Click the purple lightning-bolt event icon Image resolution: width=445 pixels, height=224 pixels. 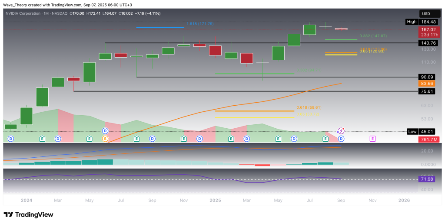(x=341, y=131)
